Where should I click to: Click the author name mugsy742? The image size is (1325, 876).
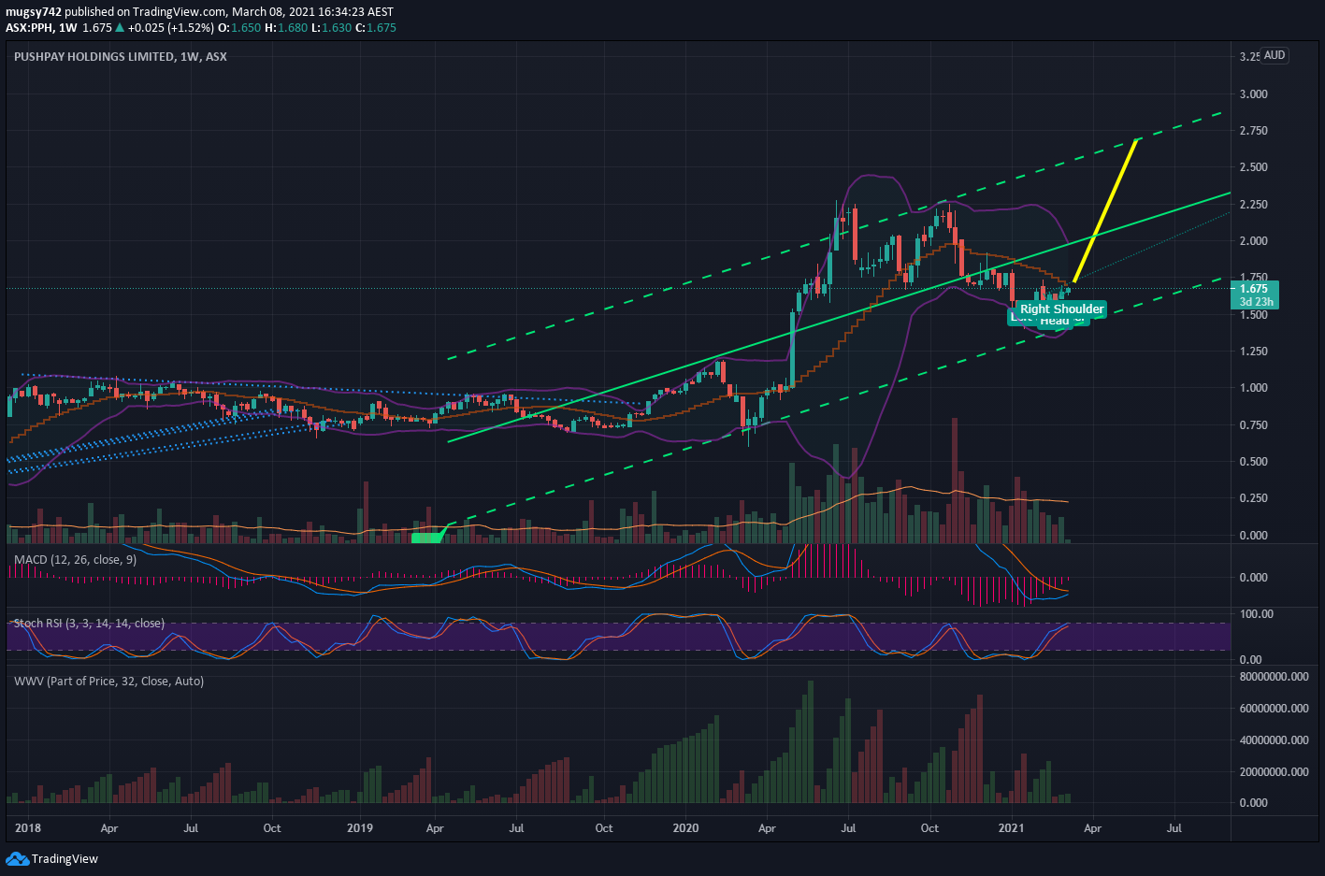[x=34, y=12]
